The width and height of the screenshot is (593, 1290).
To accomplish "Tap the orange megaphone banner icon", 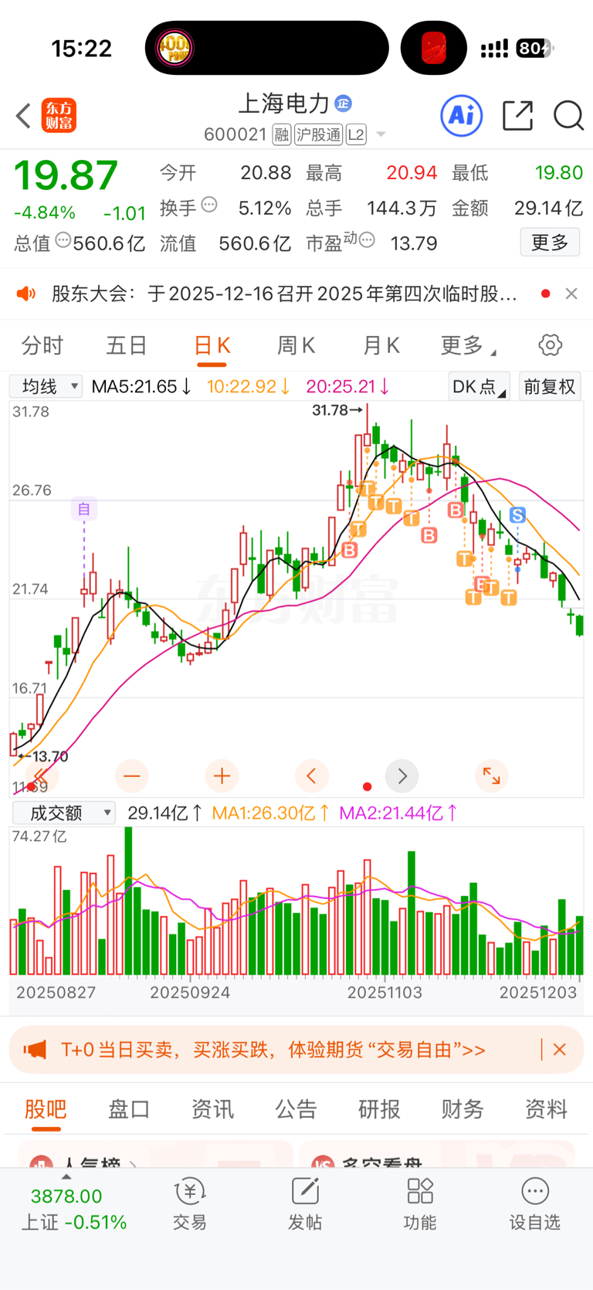I will [35, 1050].
